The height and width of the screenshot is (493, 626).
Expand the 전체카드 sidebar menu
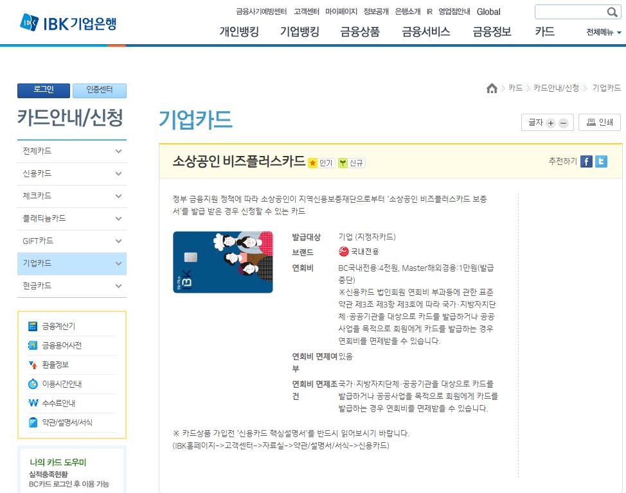click(118, 151)
